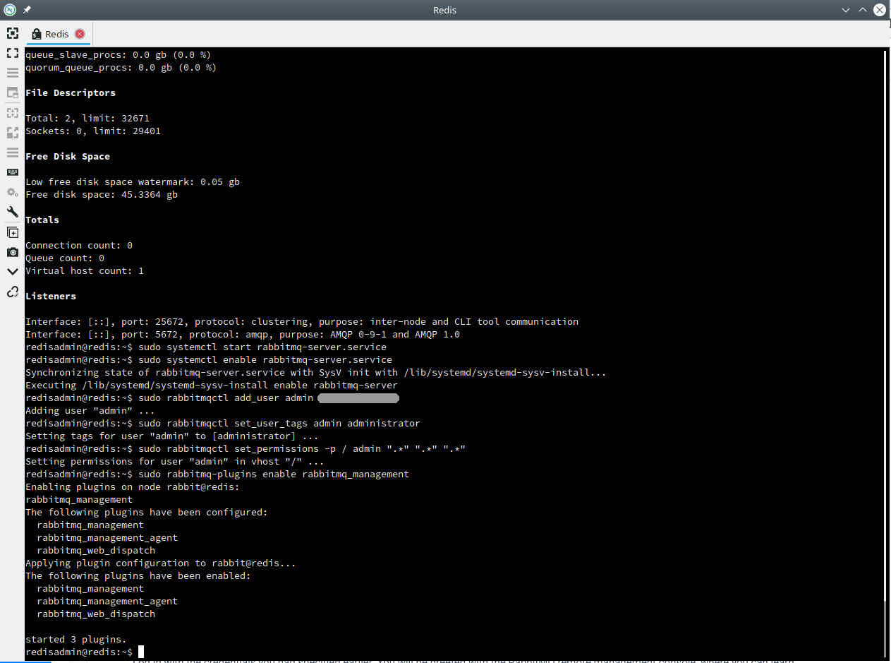This screenshot has width=891, height=663.
Task: Click the 'Adding user "admin" ...' line
Action: point(90,411)
